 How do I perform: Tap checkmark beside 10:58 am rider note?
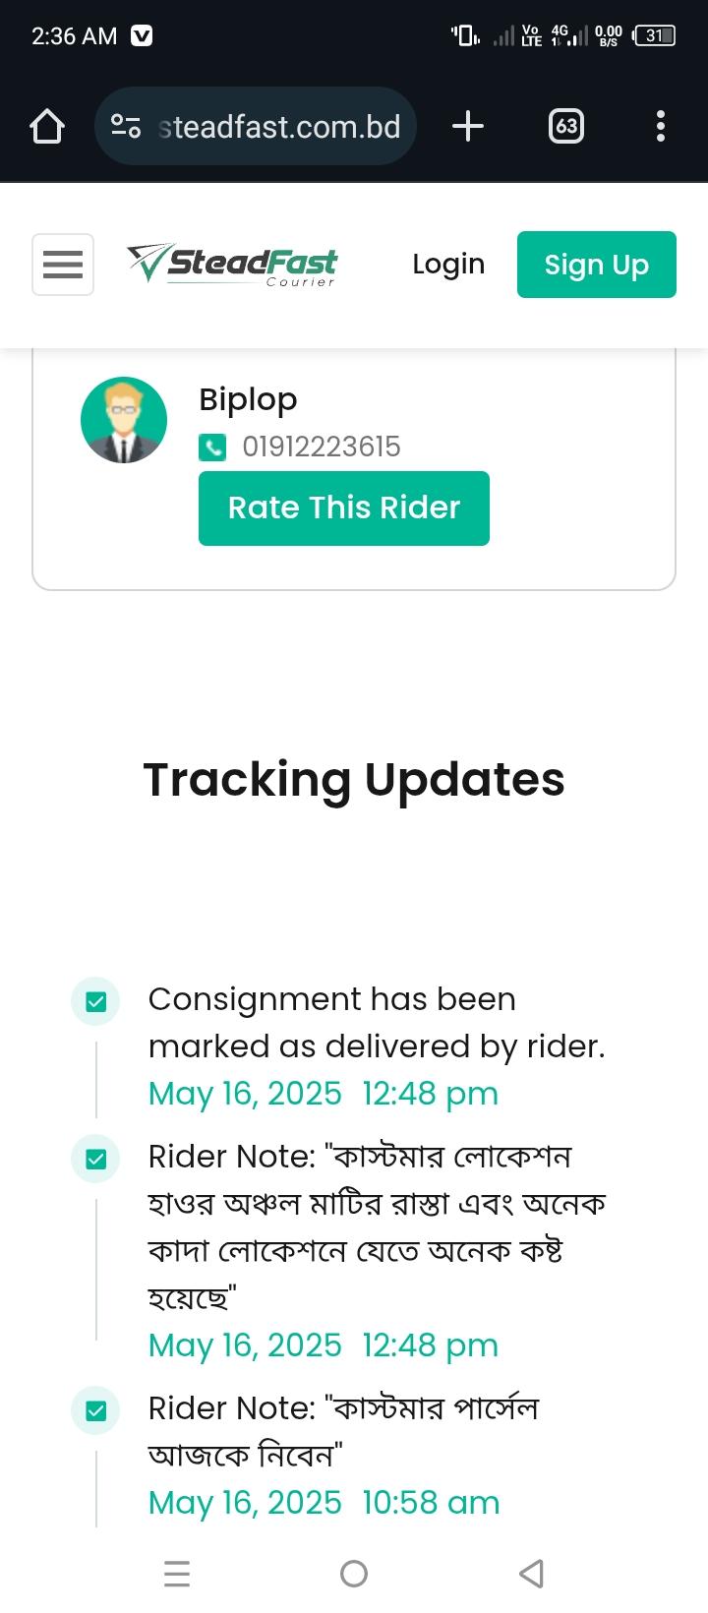(96, 1410)
